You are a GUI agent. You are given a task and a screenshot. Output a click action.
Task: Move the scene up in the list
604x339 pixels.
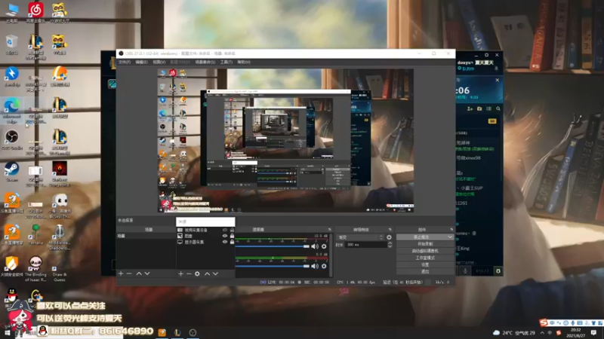coord(139,273)
